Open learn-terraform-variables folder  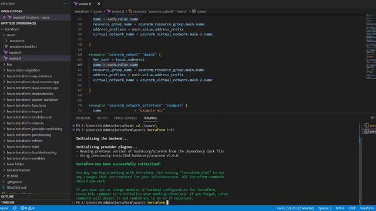coord(26,158)
